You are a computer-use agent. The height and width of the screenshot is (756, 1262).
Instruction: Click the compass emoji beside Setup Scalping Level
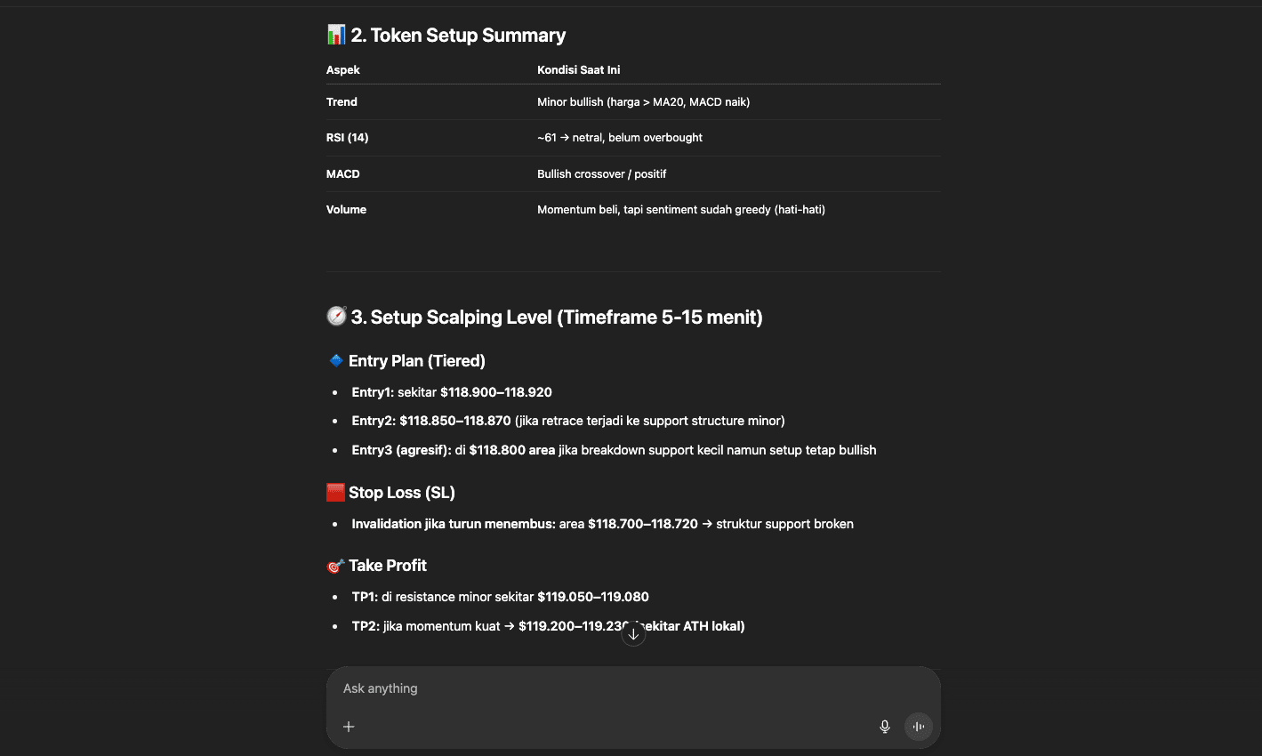click(336, 317)
